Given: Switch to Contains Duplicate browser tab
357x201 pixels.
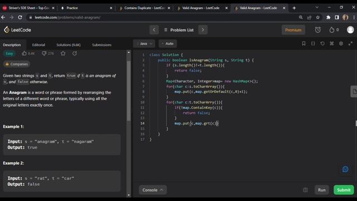Looking at the screenshot, I should tap(144, 8).
